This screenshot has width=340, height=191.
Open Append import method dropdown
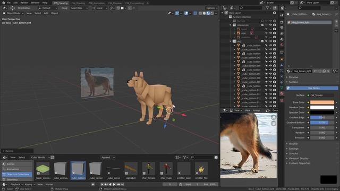pyautogui.click(x=108, y=158)
